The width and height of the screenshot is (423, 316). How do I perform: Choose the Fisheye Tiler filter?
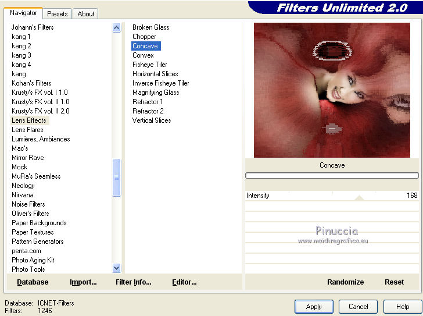(x=150, y=65)
